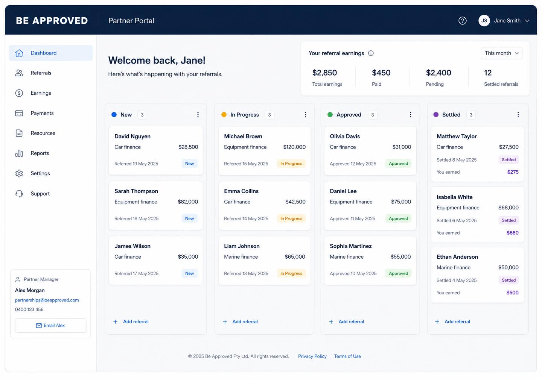542x379 pixels.
Task: Add referral in the Settled column
Action: pyautogui.click(x=452, y=322)
